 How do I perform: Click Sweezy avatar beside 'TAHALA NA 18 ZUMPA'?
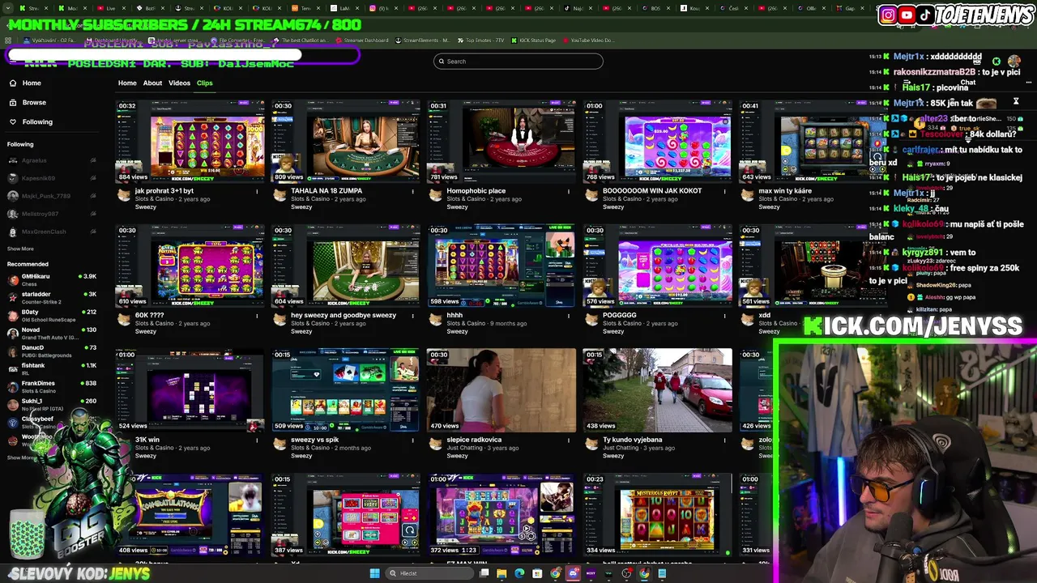280,195
